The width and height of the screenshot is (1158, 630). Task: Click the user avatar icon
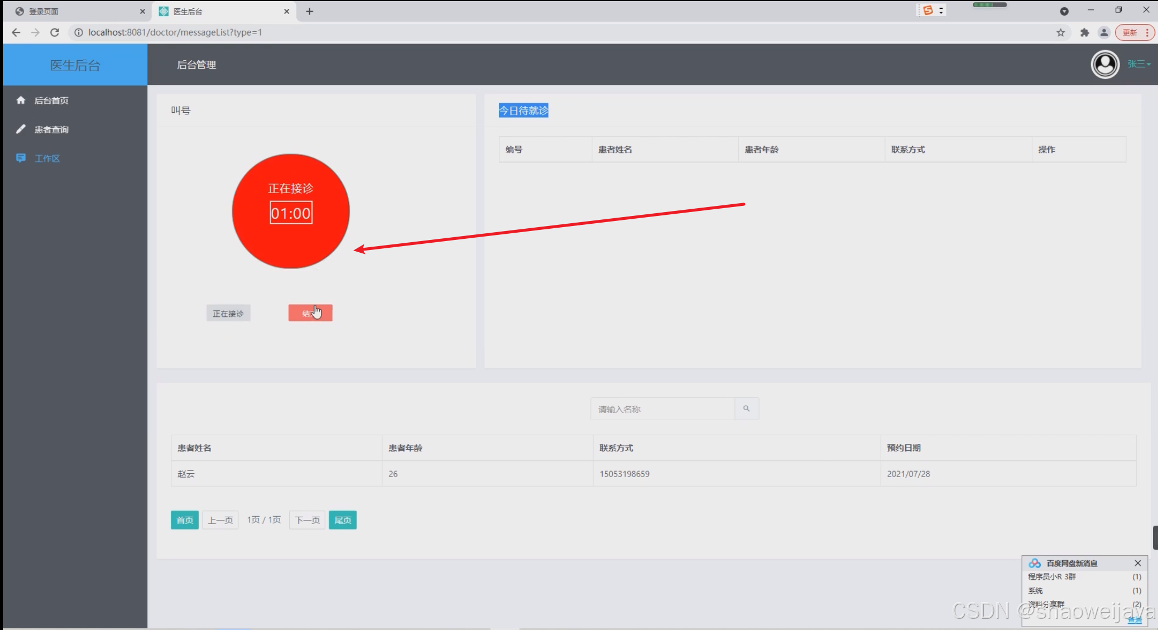(x=1104, y=65)
